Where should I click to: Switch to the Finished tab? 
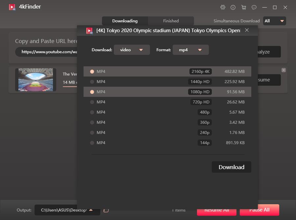pos(171,21)
